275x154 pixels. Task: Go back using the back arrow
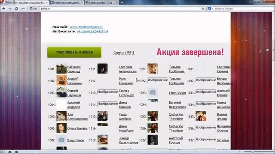tap(4, 9)
